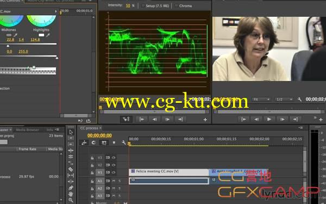Screen dimensions: 326x204
Task: Open timeline display settings wrench
Action: point(124,143)
